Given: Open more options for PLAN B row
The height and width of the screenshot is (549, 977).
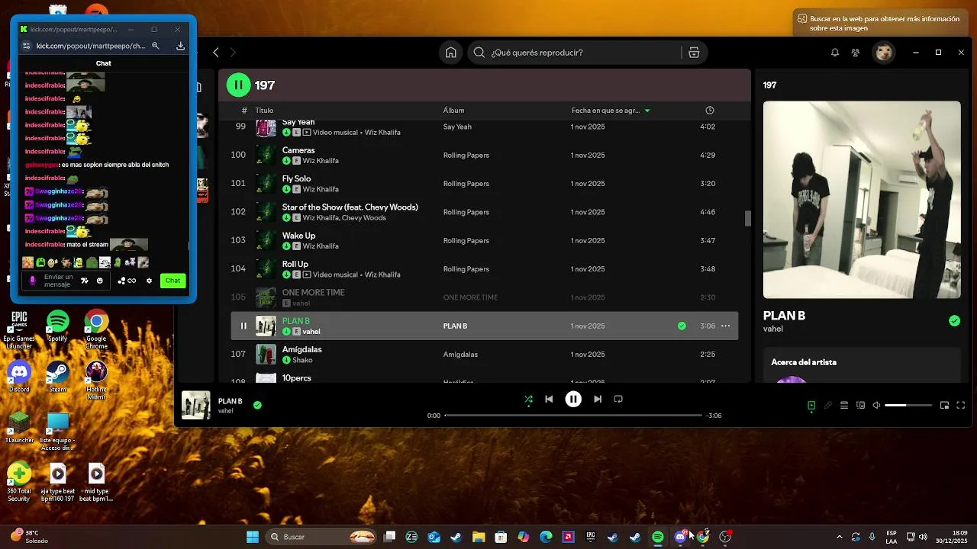Looking at the screenshot, I should [x=726, y=326].
